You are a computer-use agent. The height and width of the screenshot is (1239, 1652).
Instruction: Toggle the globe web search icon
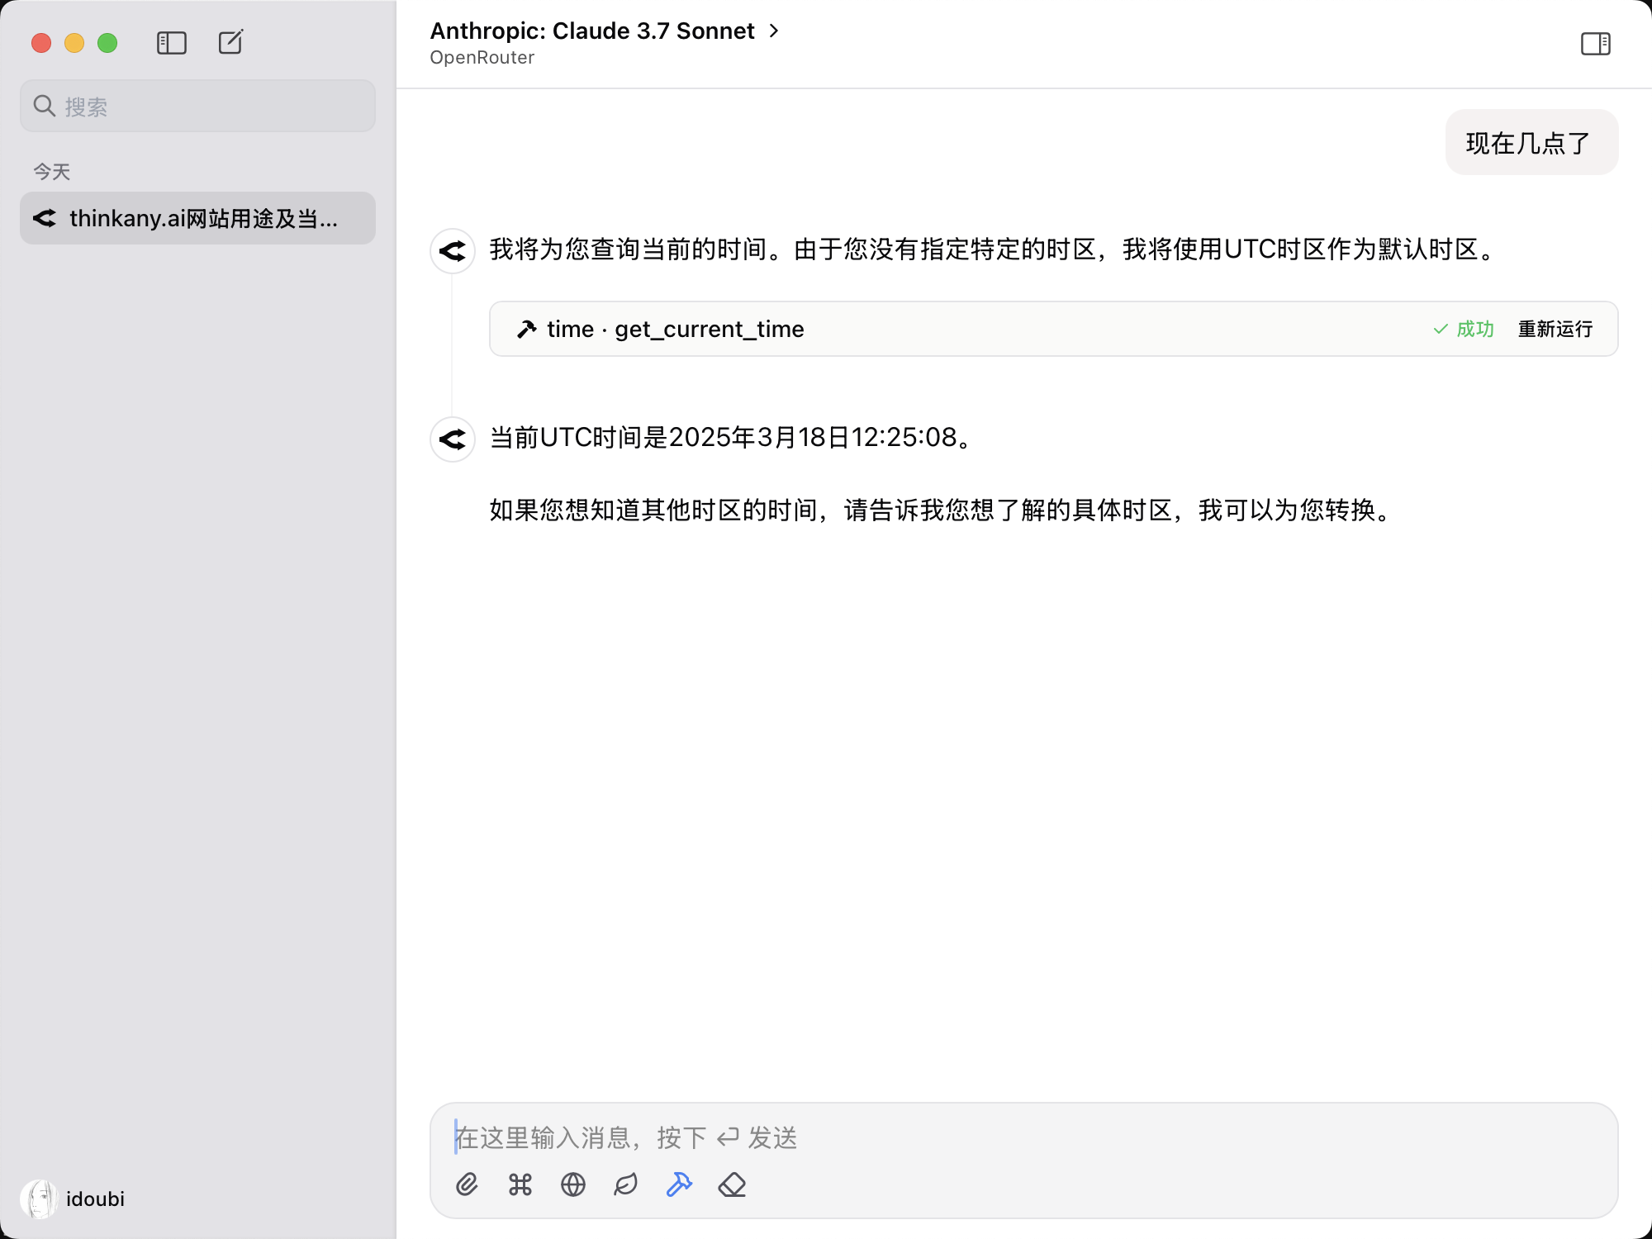click(x=573, y=1184)
